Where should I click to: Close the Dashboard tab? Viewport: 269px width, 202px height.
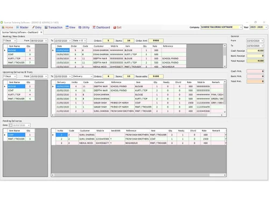(41, 32)
